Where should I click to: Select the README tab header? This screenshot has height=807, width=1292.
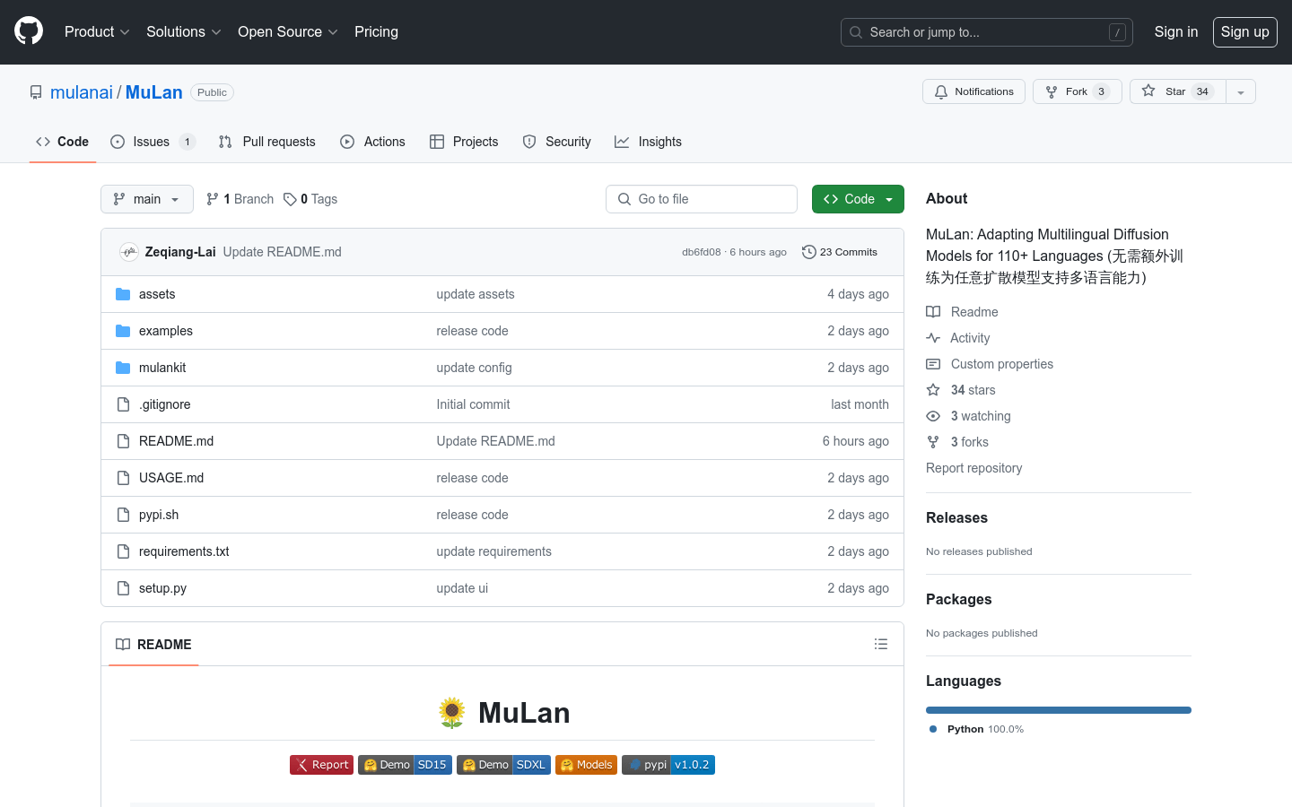click(153, 644)
